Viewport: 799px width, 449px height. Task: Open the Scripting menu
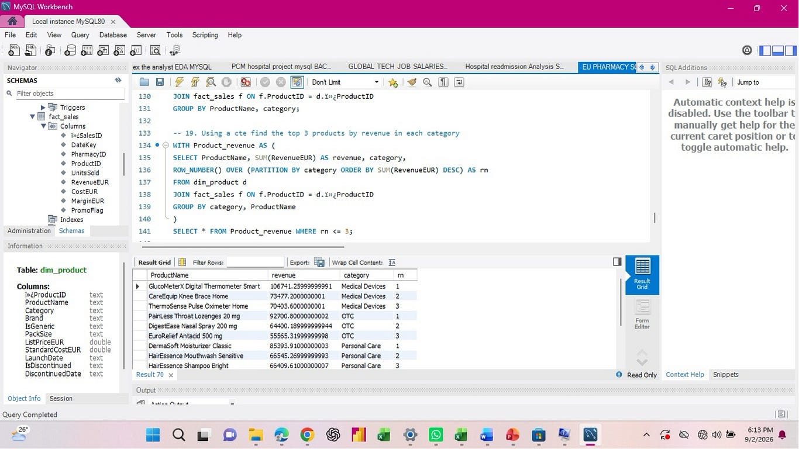click(x=205, y=35)
